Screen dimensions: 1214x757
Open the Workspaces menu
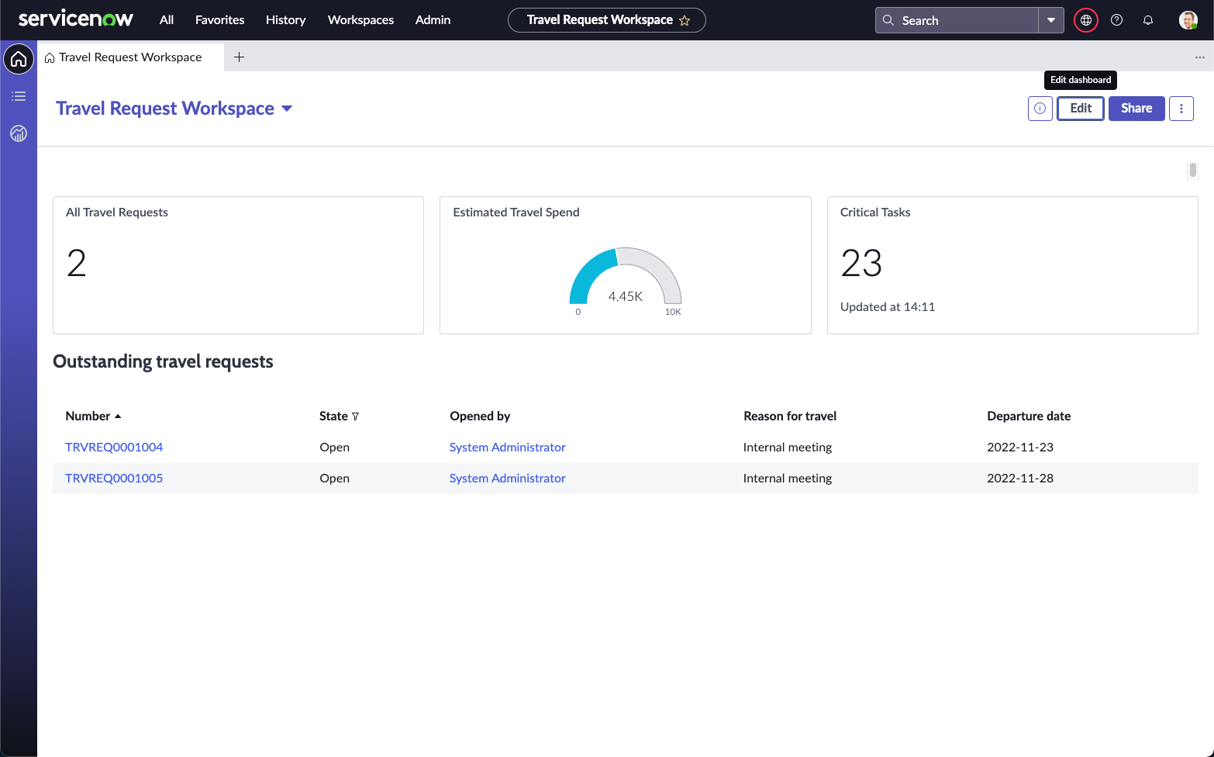click(361, 20)
